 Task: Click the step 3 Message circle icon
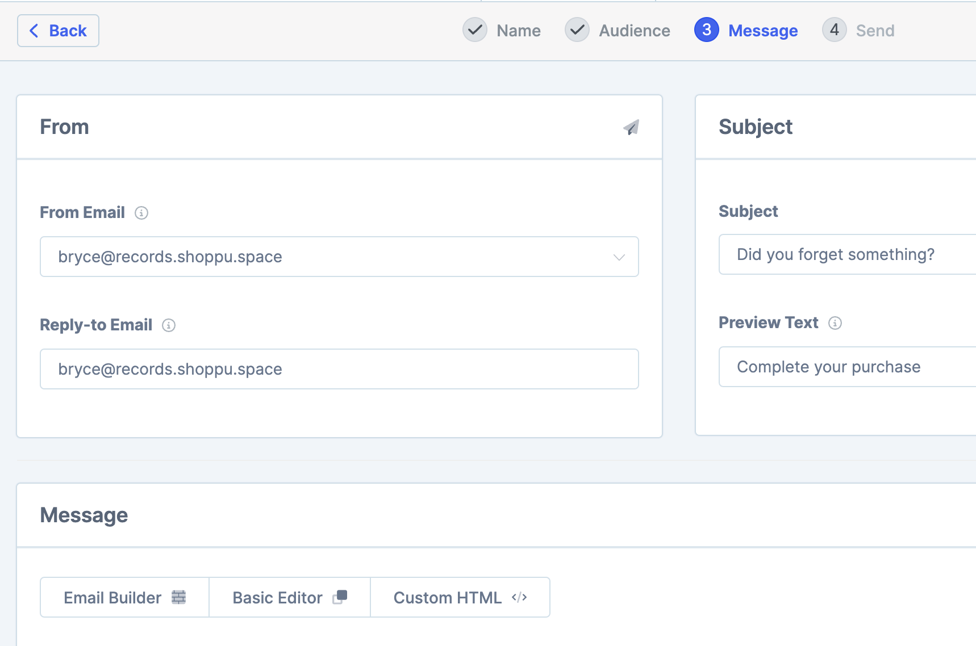point(706,30)
